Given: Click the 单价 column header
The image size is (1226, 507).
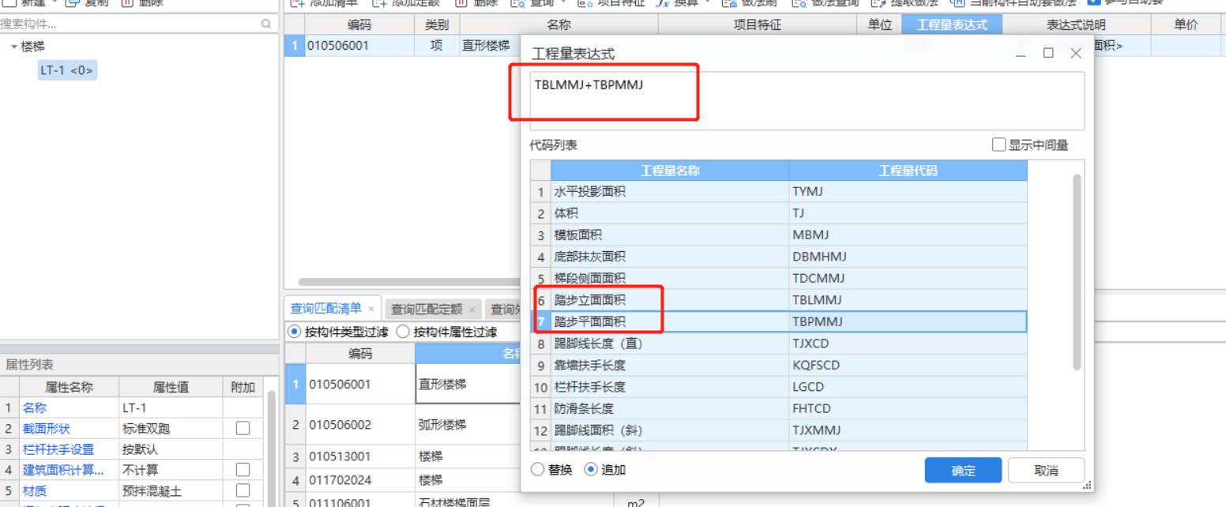Looking at the screenshot, I should pyautogui.click(x=1186, y=24).
